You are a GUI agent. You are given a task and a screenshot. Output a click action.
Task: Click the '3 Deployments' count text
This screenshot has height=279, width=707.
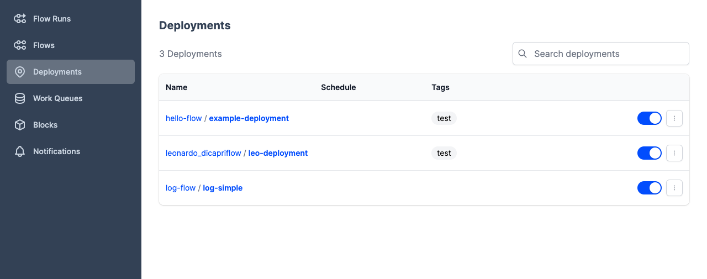click(x=191, y=54)
